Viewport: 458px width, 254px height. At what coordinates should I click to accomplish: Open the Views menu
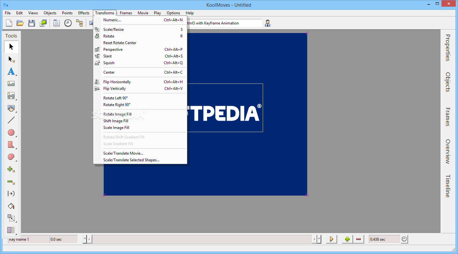(x=33, y=13)
